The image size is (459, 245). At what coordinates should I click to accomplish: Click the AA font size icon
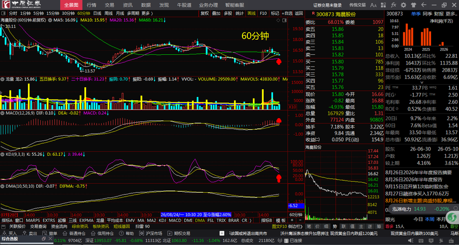tap(373, 5)
